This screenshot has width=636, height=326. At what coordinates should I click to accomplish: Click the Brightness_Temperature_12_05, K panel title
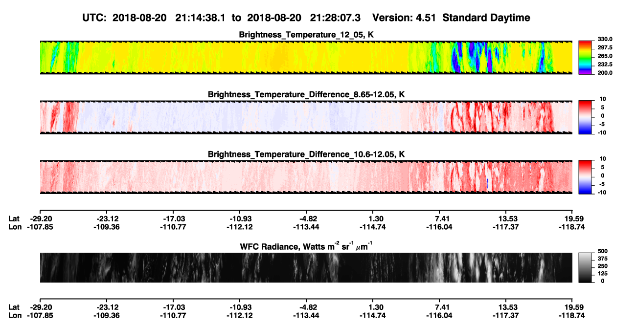coord(306,35)
